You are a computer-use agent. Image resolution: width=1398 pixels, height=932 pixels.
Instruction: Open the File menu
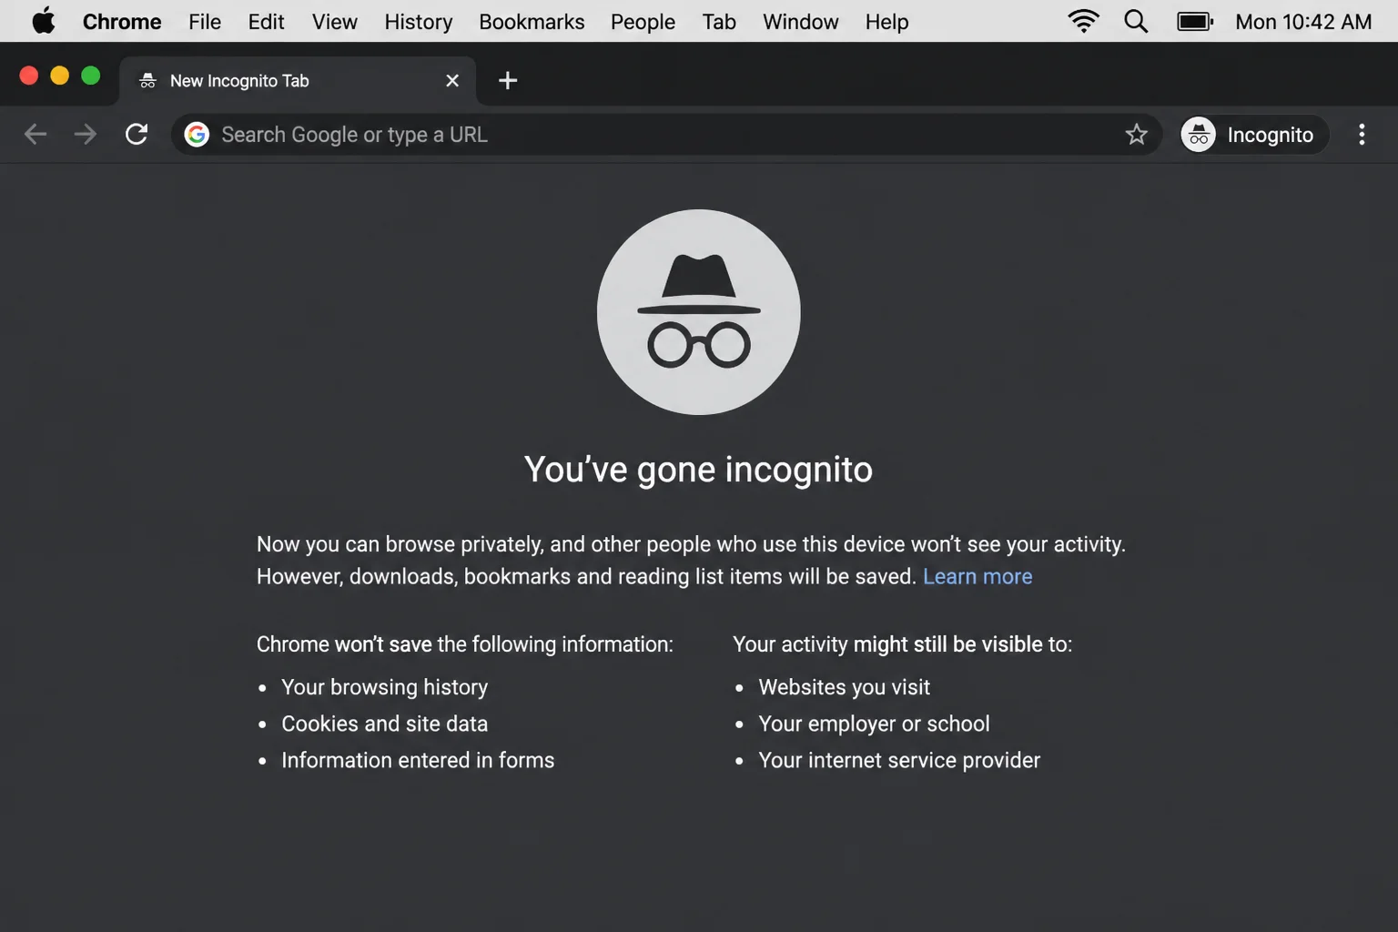click(x=205, y=22)
